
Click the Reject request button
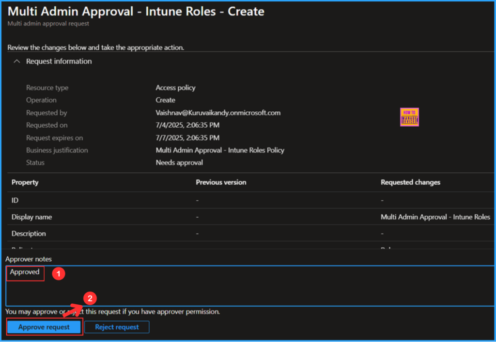117,327
